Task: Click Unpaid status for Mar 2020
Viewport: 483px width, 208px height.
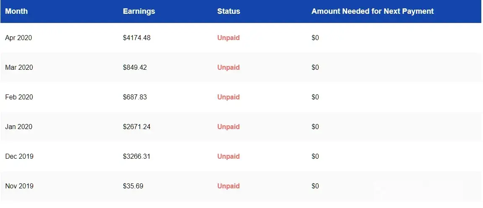Action: pyautogui.click(x=229, y=67)
